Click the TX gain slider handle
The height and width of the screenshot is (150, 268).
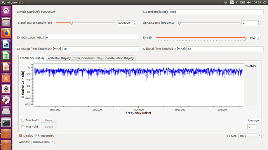coord(245,38)
